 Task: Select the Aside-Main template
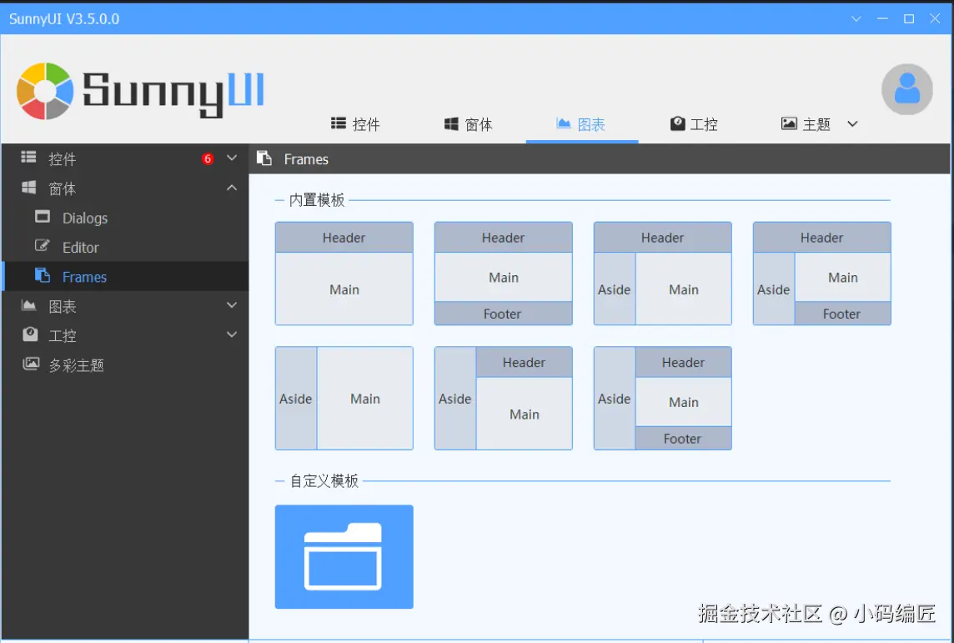click(344, 398)
